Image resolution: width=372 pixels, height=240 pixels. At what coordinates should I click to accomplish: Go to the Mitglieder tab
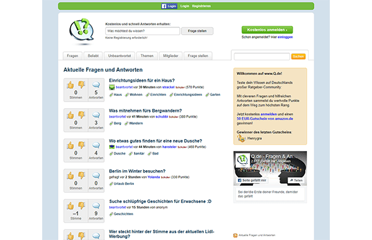[170, 56]
